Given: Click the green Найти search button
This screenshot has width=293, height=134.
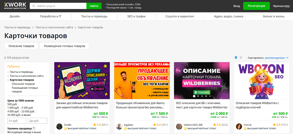Looking at the screenshot, I should 94,6.
